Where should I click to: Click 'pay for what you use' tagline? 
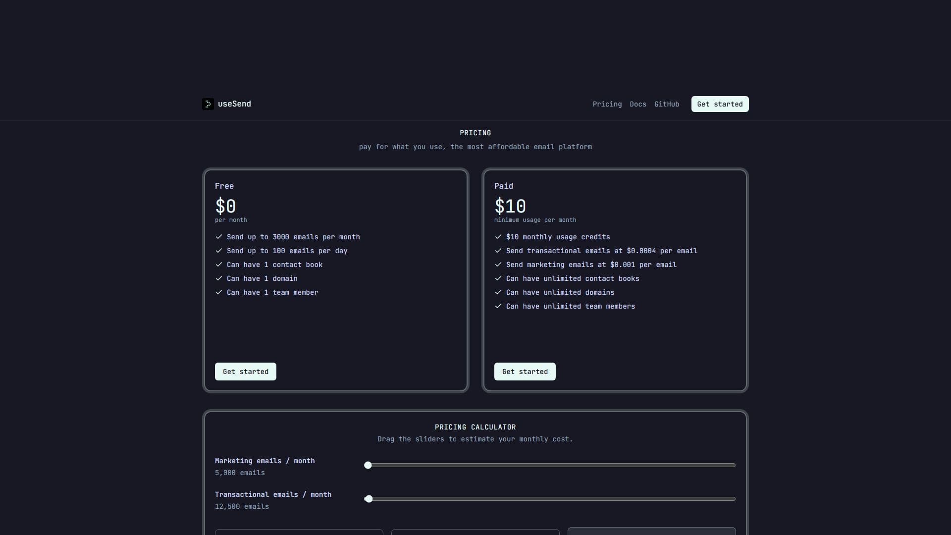coord(475,147)
